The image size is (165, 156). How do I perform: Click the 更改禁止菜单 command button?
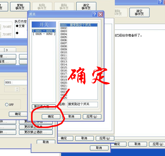coord(36,127)
